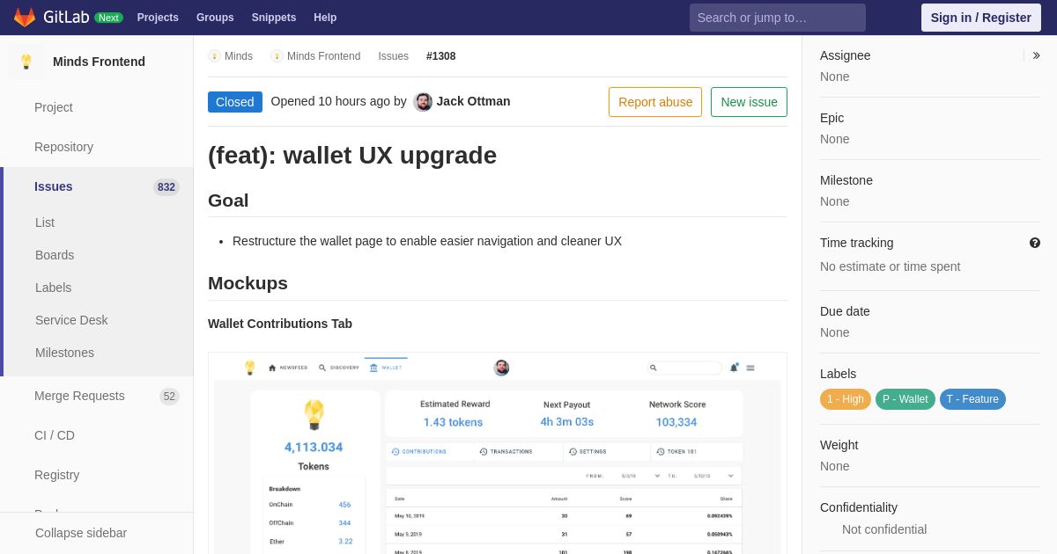Screen dimensions: 1057x554
Task: Focus the Search or jump to field
Action: [778, 18]
